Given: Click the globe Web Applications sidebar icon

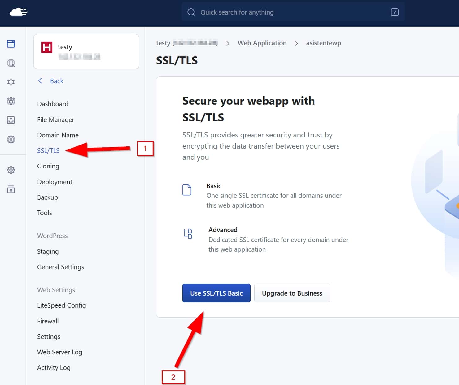Looking at the screenshot, I should click(x=11, y=63).
